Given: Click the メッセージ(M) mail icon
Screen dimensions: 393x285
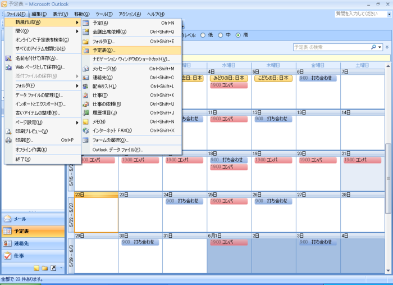Looking at the screenshot, I should [85, 69].
